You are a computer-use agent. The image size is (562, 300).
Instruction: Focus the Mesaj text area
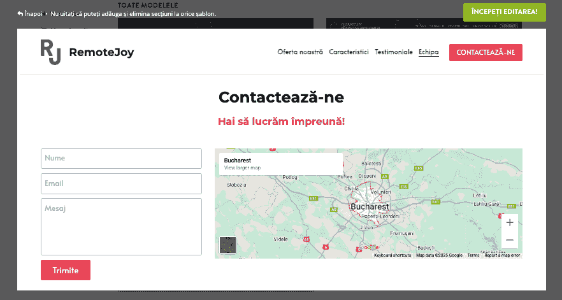121,227
